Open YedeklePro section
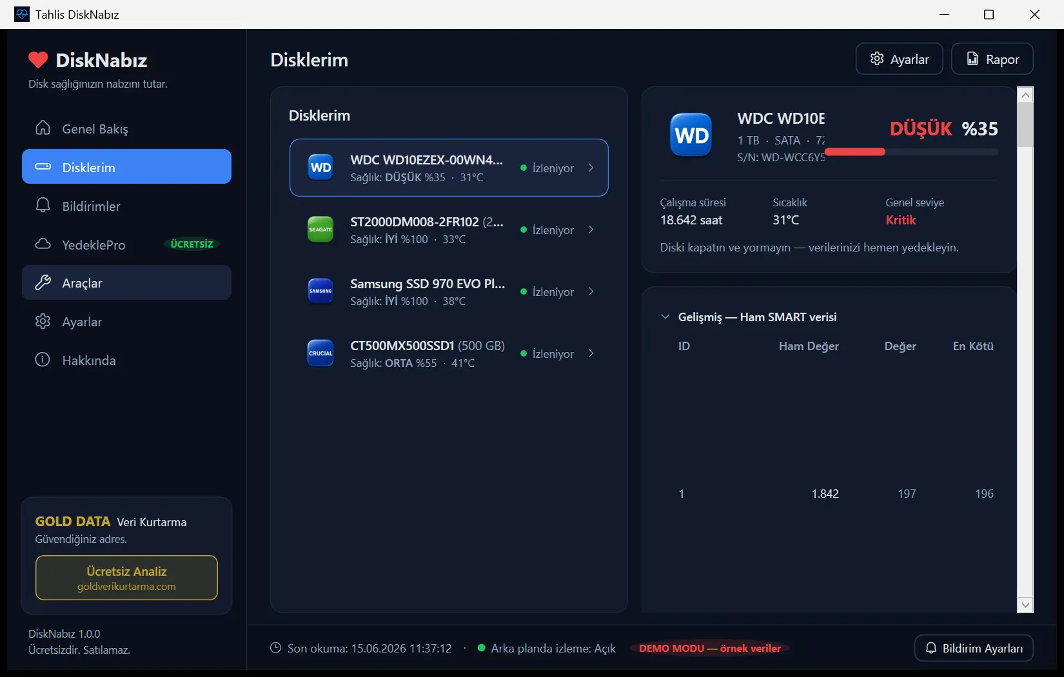 pos(126,244)
